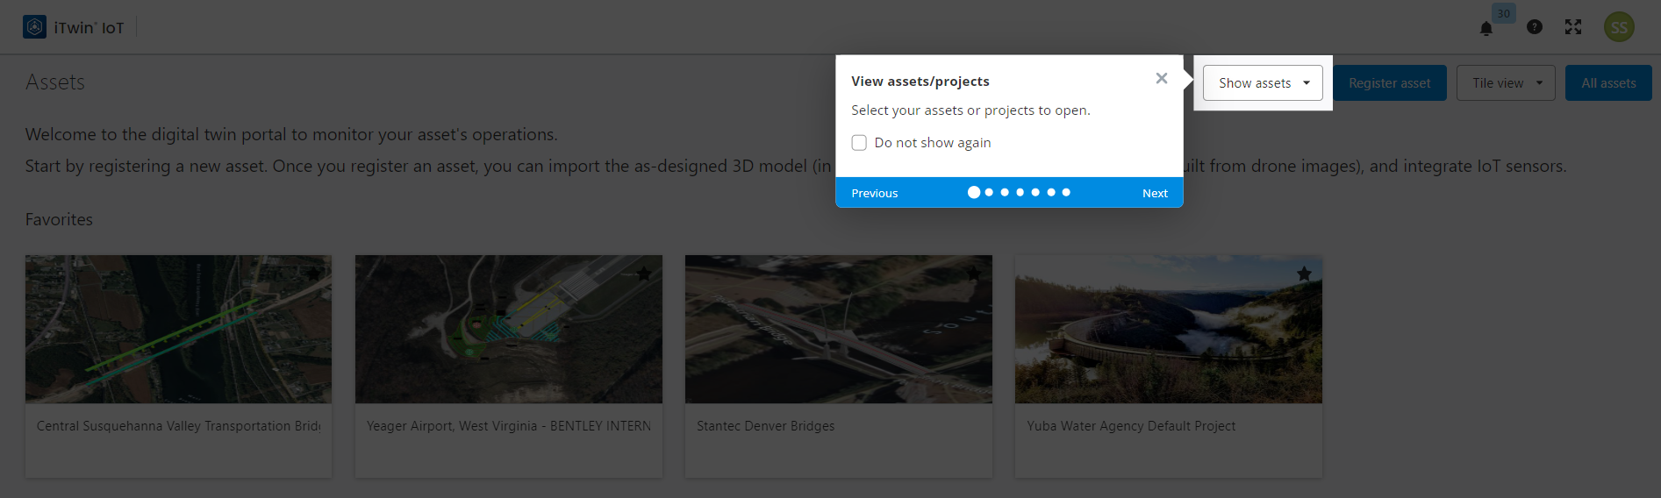Viewport: 1661px width, 498px height.
Task: Jump to the last tour step dot
Action: click(1066, 192)
